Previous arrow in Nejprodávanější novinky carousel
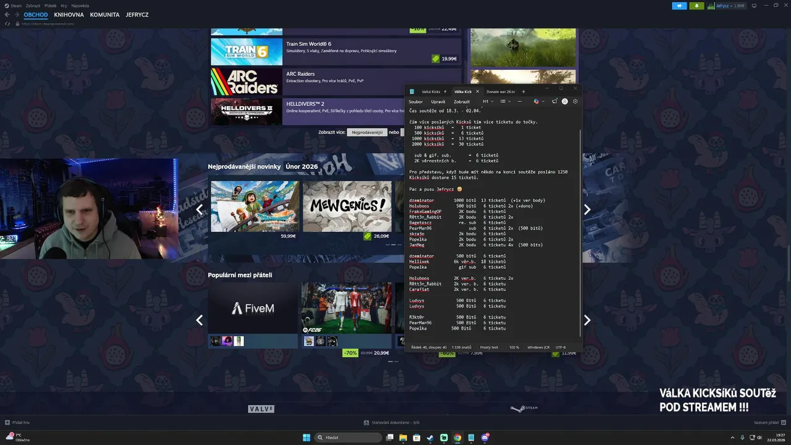 [x=199, y=210]
